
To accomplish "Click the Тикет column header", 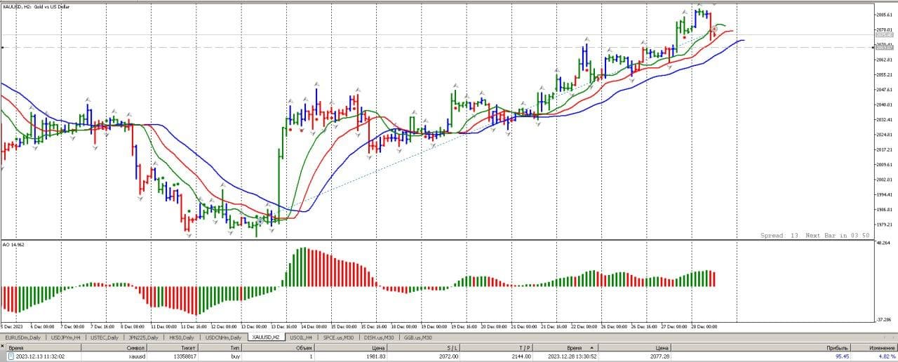I will 187,347.
